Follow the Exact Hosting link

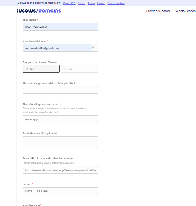coord(116,3)
